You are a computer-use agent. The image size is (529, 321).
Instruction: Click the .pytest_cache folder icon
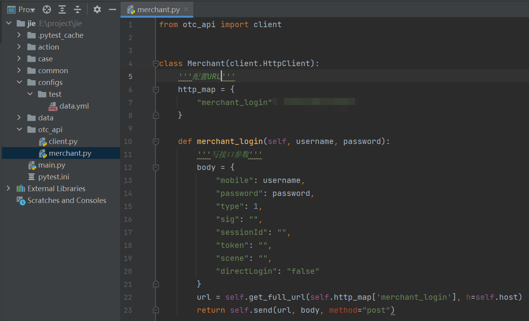pos(31,35)
